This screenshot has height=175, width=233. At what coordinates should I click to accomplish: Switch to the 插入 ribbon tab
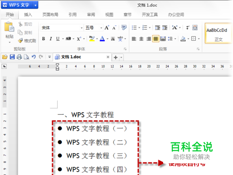(x=28, y=14)
